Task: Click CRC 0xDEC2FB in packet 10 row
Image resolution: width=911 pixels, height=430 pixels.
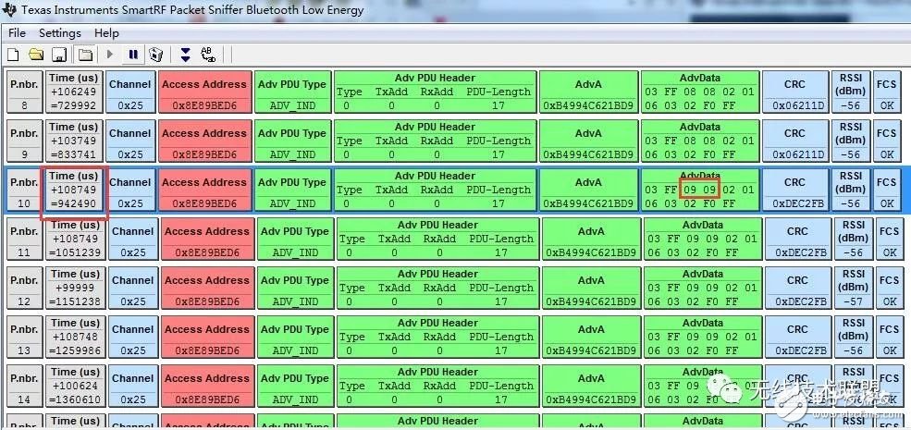Action: coord(794,190)
